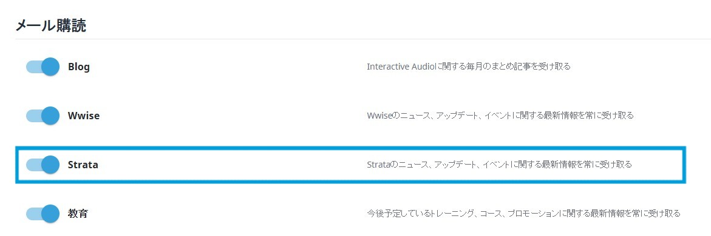Switch off the 教育 subscription toggle
This screenshot has height=236, width=711.
tap(43, 214)
